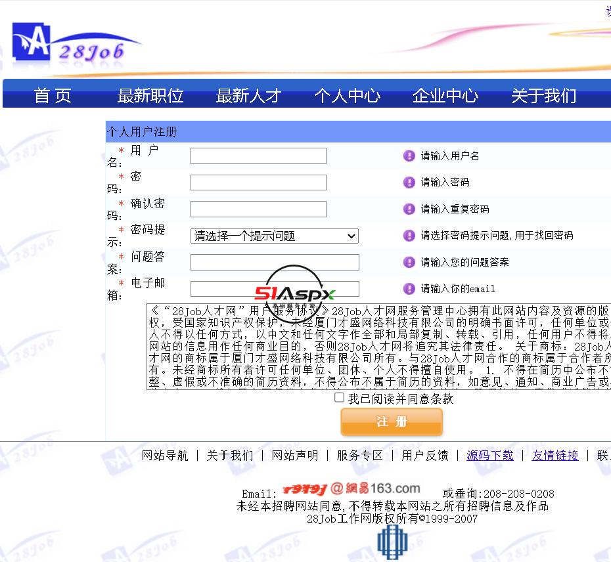
Task: Open the 个人中心 menu item
Action: click(347, 95)
